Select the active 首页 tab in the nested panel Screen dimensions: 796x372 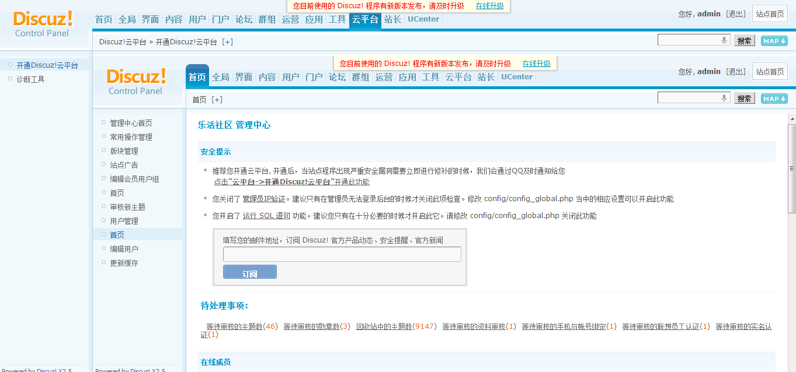click(x=197, y=77)
